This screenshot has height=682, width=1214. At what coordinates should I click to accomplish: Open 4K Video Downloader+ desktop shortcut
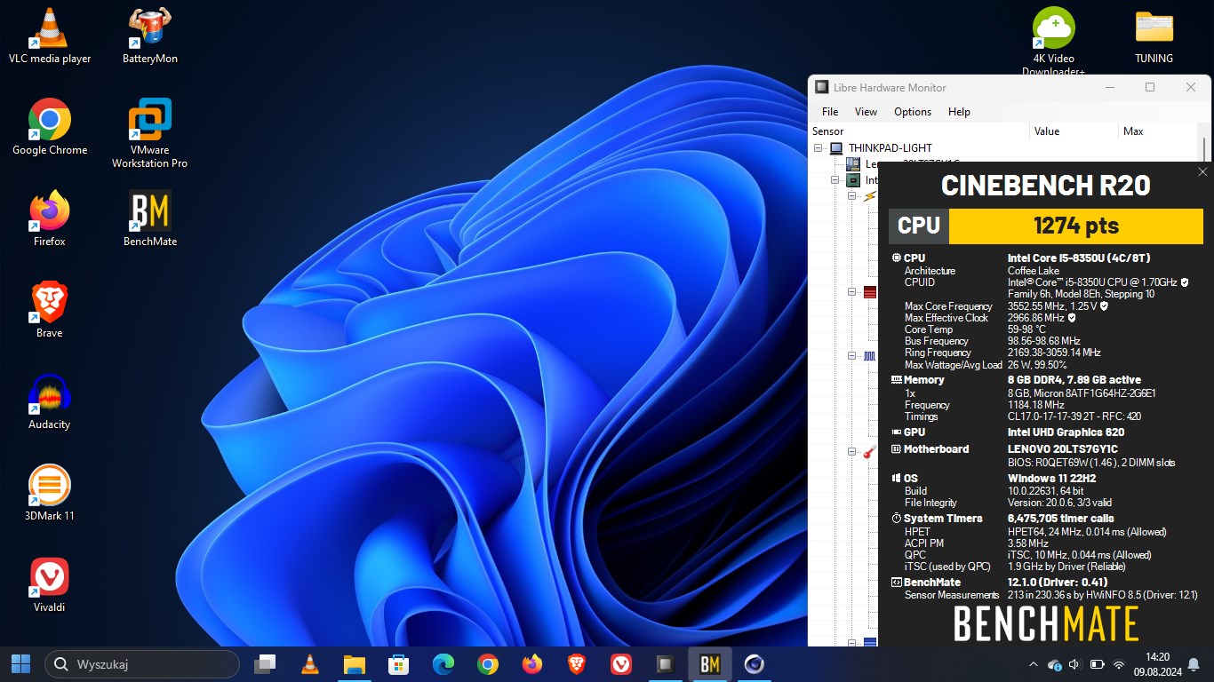(x=1053, y=42)
